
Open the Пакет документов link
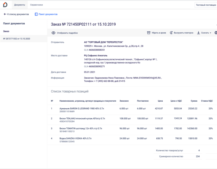pyautogui.click(x=48, y=14)
